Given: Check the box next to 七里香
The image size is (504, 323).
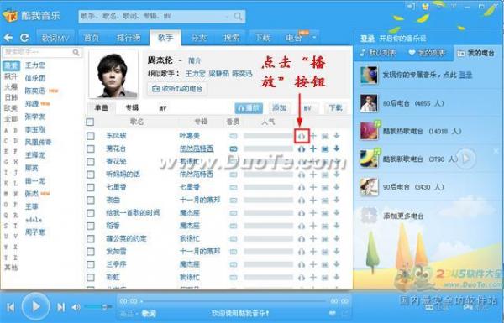Looking at the screenshot, I should click(91, 187).
